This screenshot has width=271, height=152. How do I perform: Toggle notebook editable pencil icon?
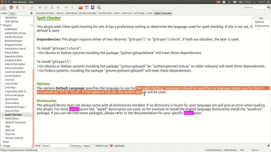point(32,8)
